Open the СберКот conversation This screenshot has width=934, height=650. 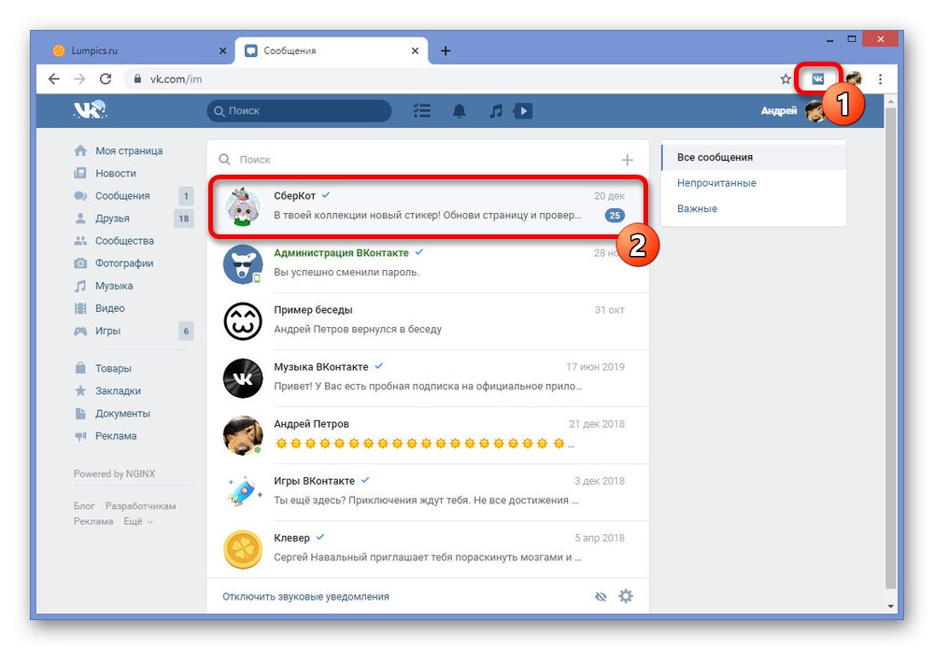(x=428, y=206)
